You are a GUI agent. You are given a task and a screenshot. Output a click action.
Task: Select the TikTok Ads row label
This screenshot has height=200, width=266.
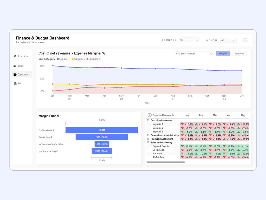[x=158, y=157]
